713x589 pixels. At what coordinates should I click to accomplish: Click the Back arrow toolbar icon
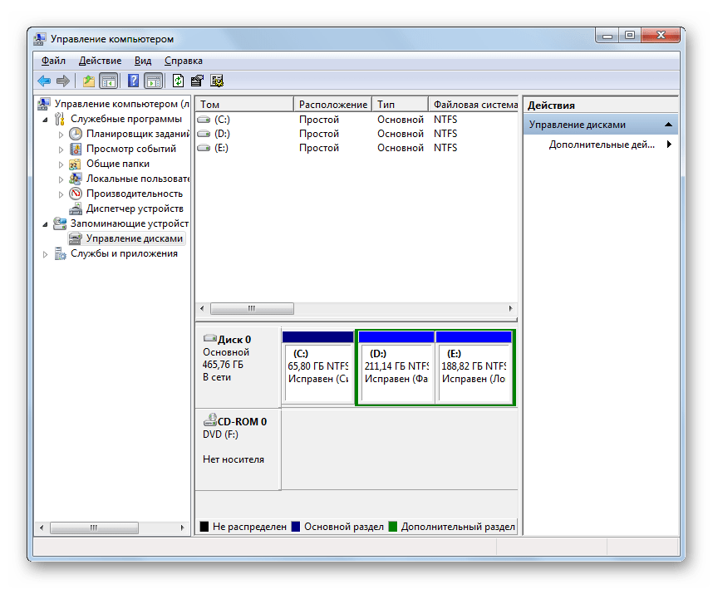[44, 81]
